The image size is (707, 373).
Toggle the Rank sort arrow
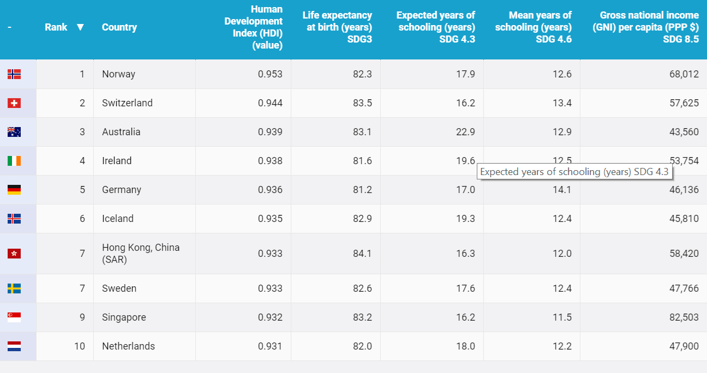pos(80,27)
